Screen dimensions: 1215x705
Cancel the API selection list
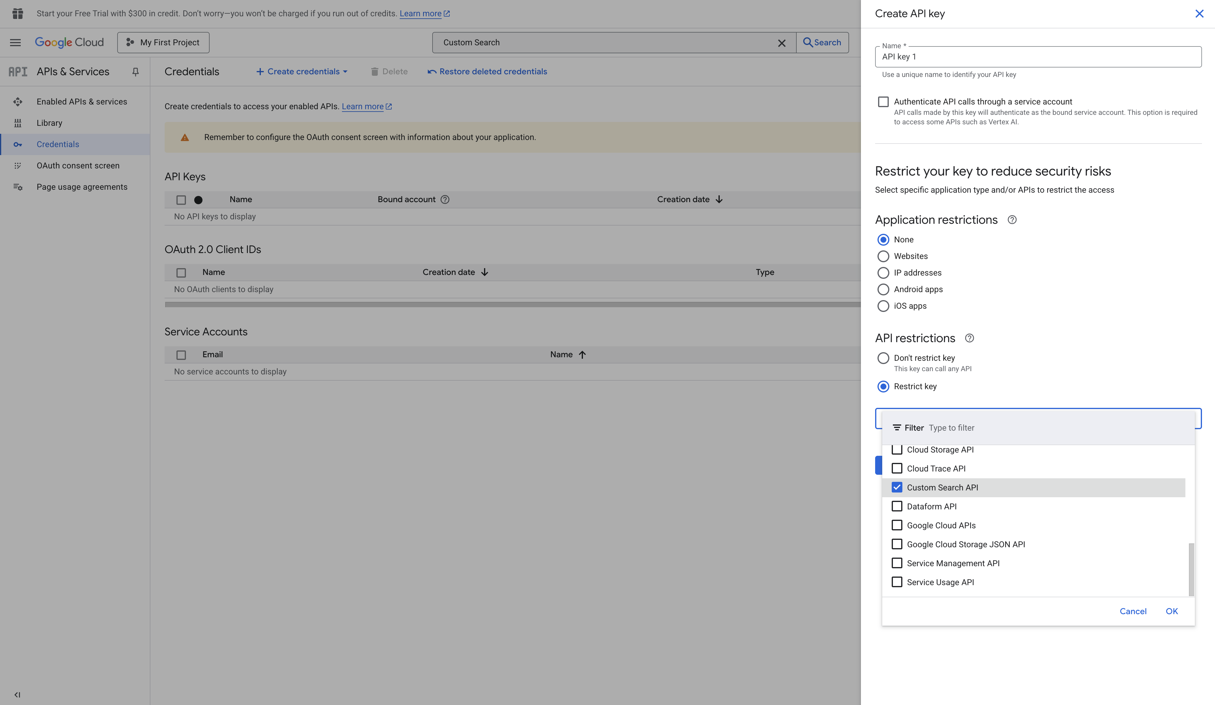[x=1133, y=611]
